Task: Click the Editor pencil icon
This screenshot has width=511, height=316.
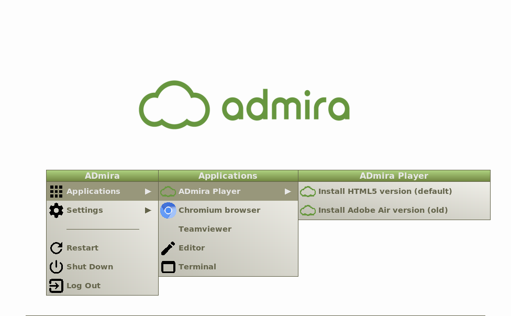Action: coord(168,248)
